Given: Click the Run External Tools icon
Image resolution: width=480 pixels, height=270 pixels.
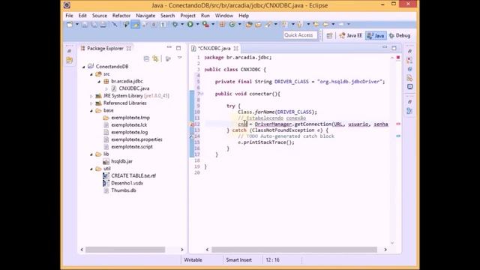Looking at the screenshot, I should pos(205,25).
